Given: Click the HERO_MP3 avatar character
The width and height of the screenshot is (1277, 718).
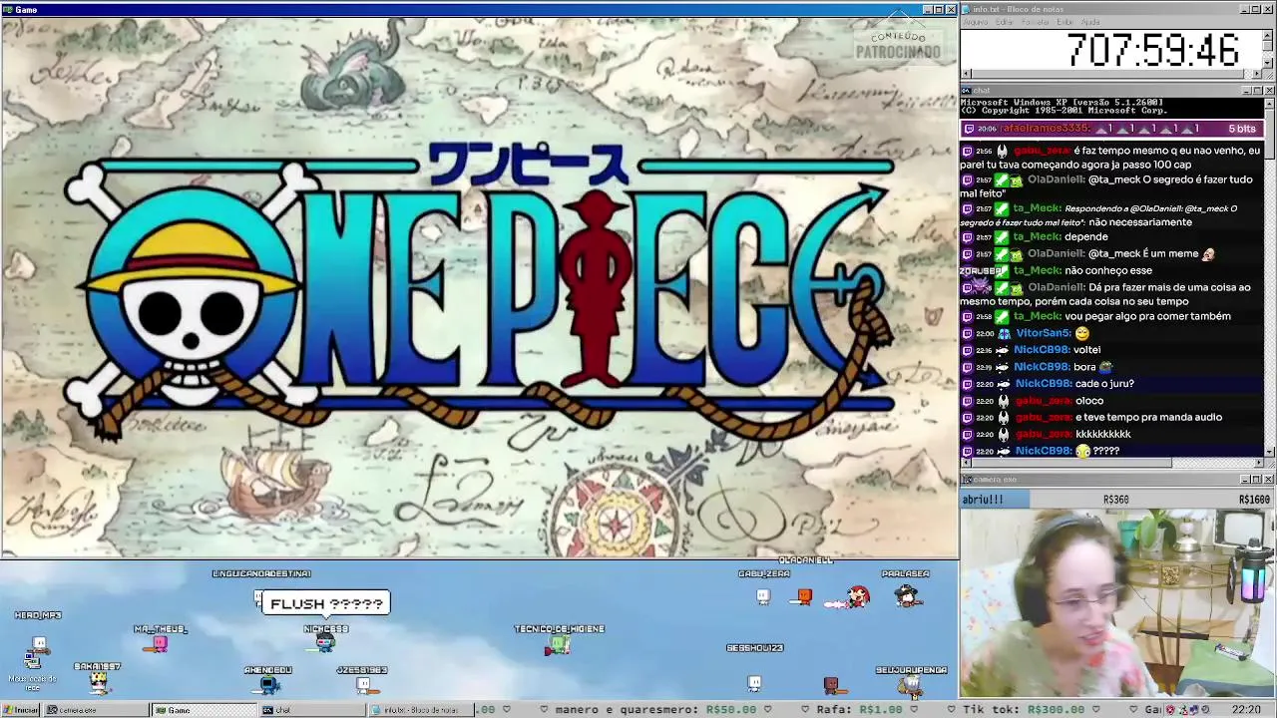Looking at the screenshot, I should 39,644.
